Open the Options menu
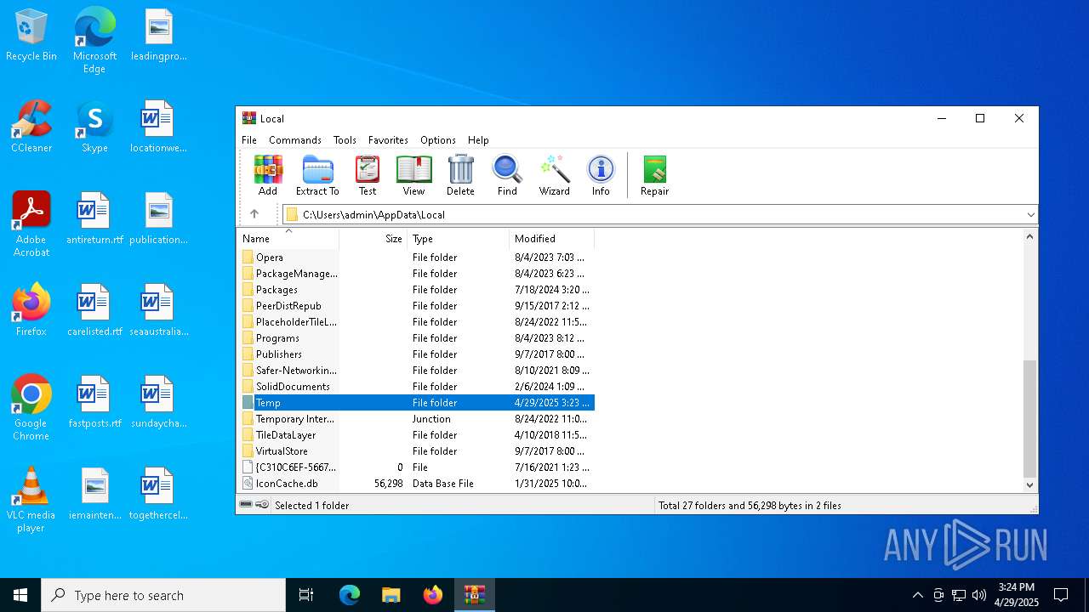Image resolution: width=1089 pixels, height=612 pixels. 438,140
